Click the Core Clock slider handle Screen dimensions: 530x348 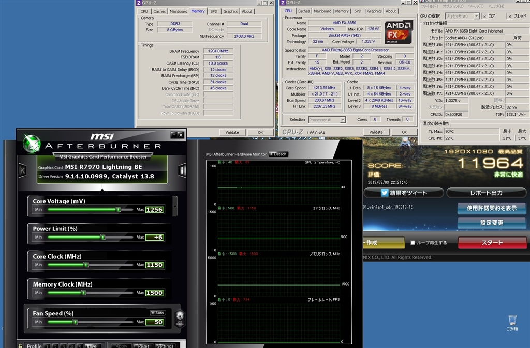click(86, 265)
